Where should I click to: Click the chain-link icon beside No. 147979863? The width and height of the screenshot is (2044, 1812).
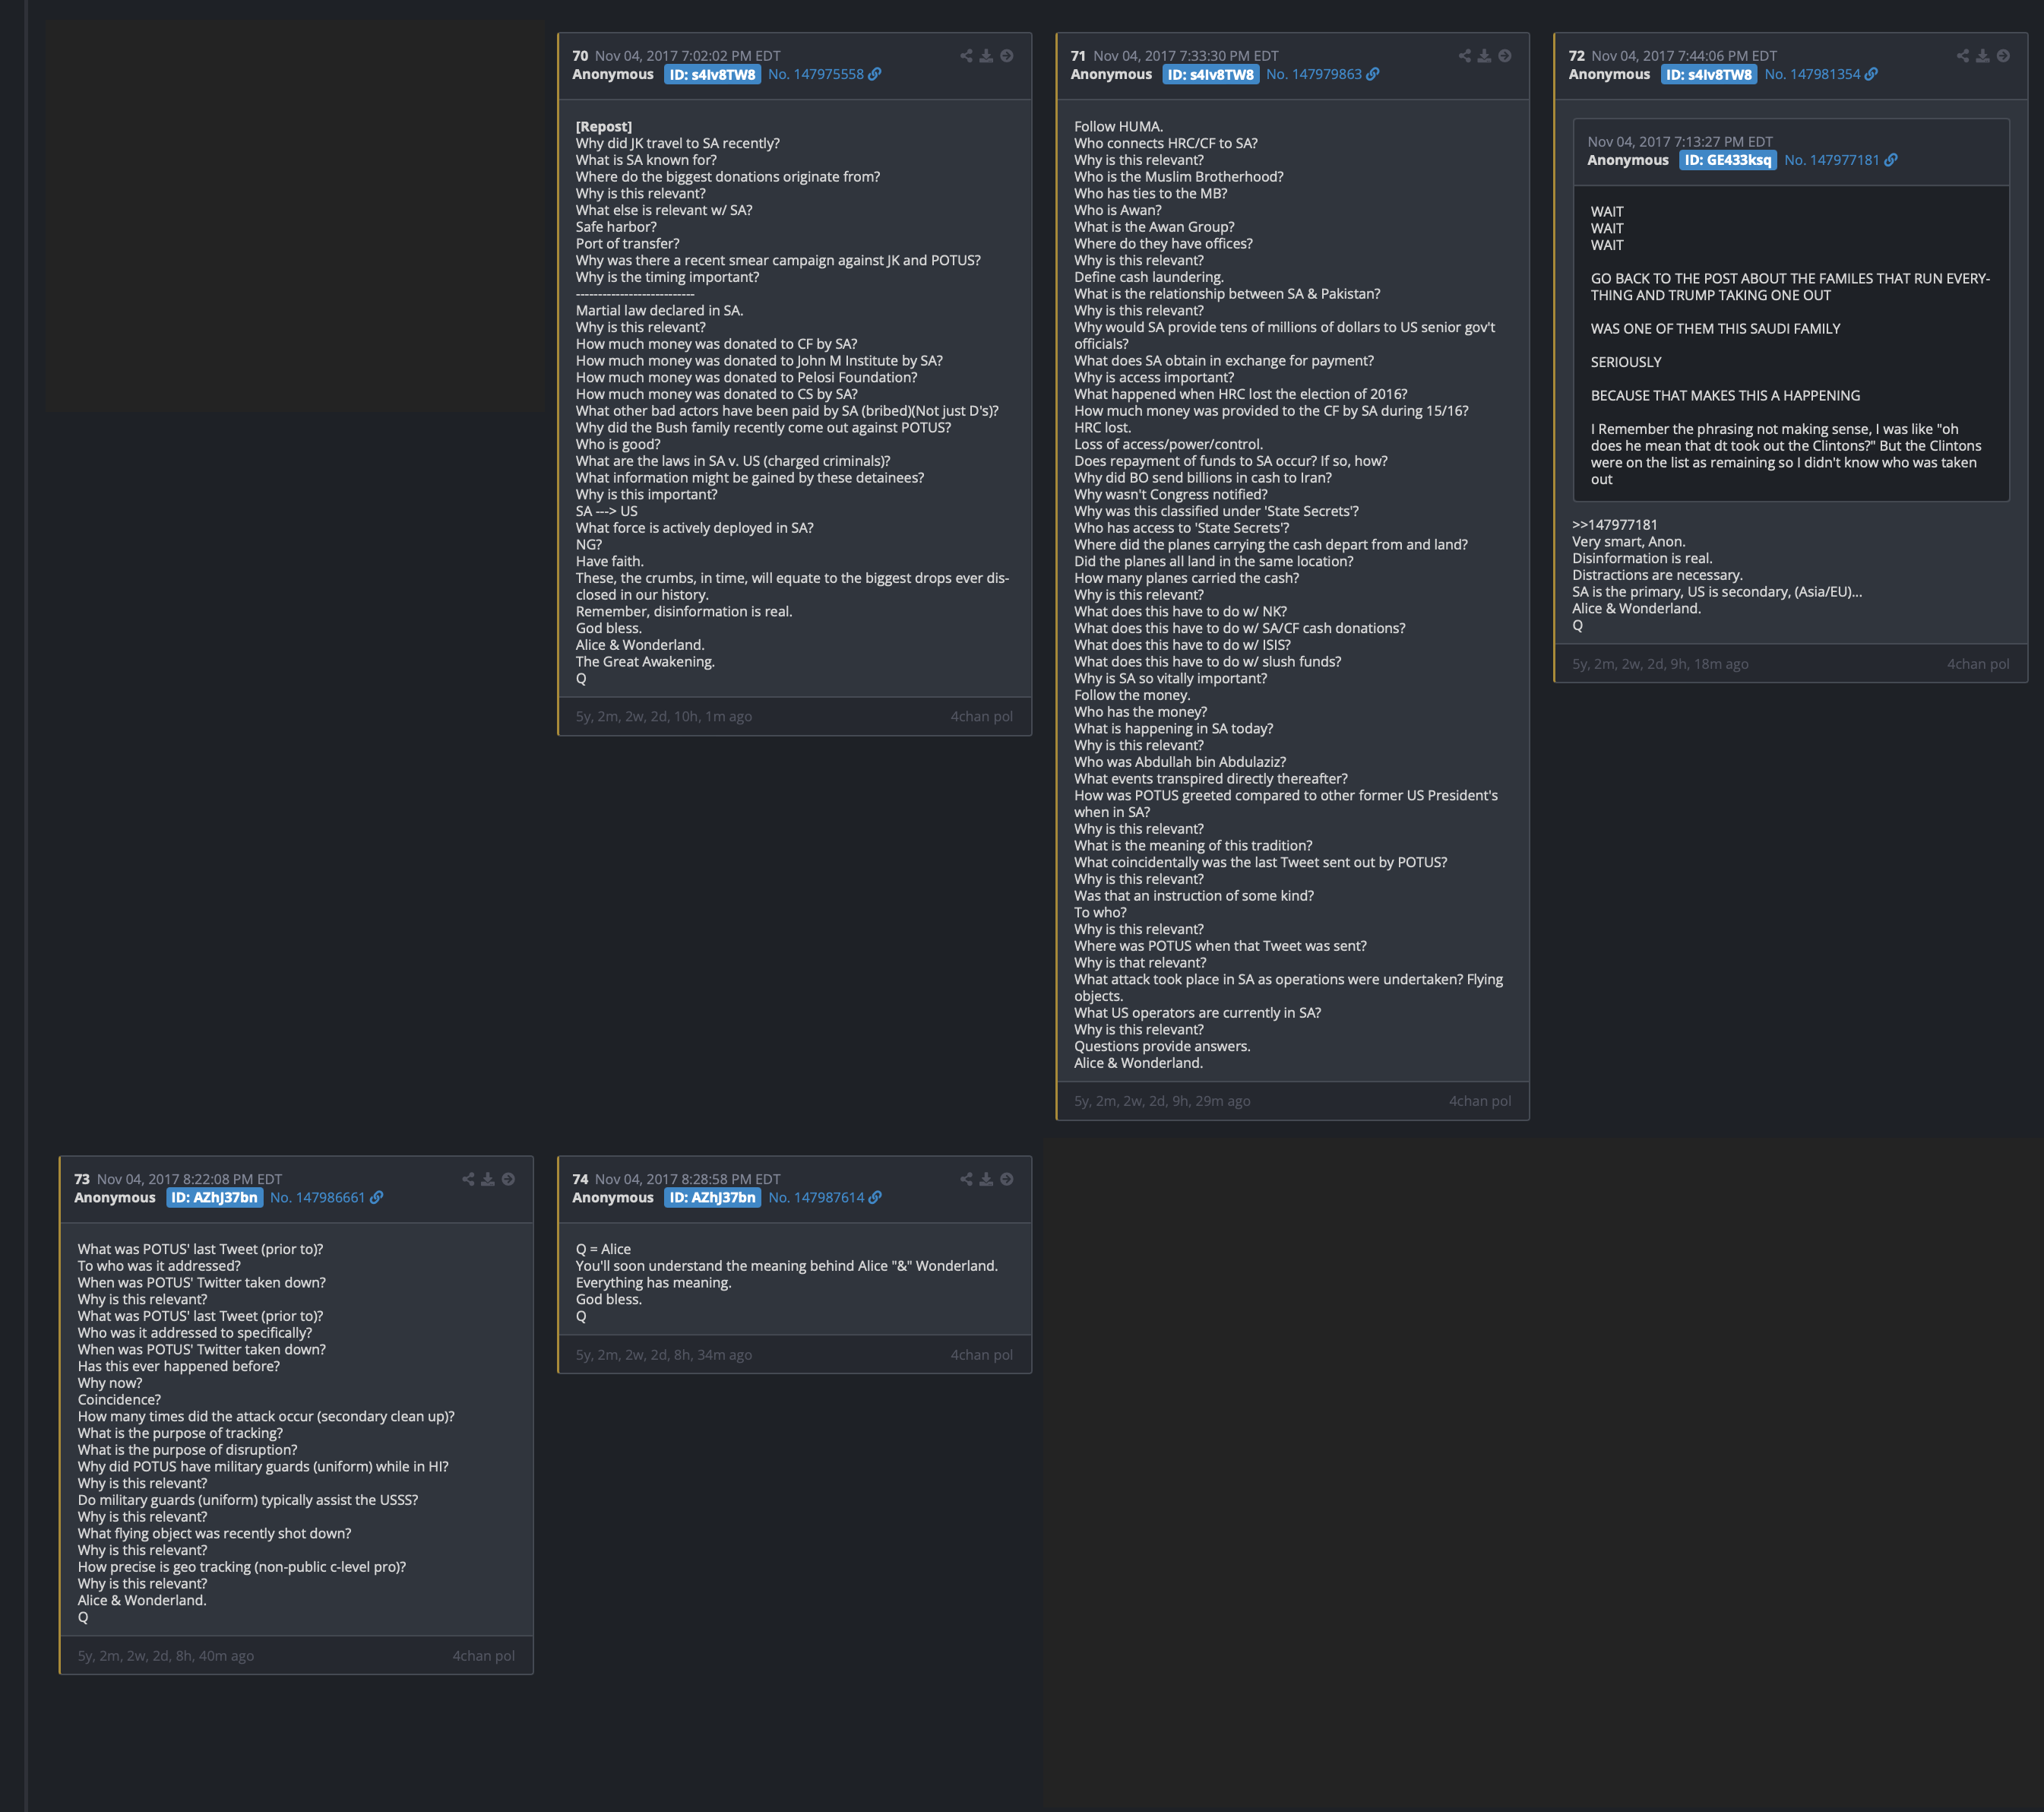click(1373, 74)
